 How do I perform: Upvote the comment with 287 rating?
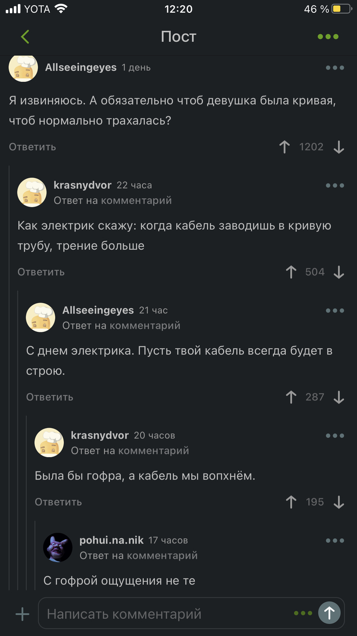291,397
